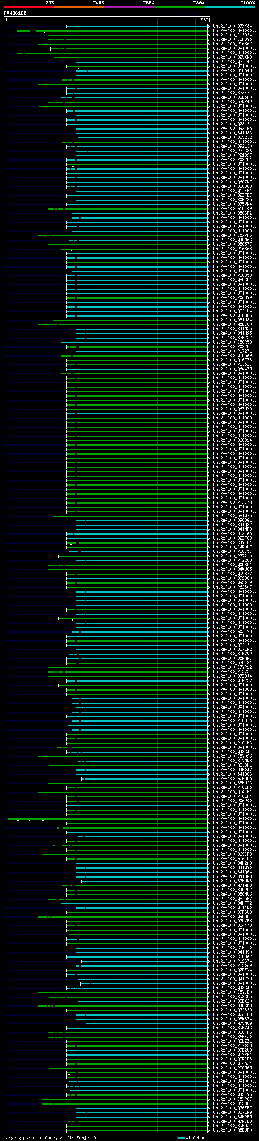
Task: Select hit UniRef100_Q9D2U9
Action: pos(232,1050)
